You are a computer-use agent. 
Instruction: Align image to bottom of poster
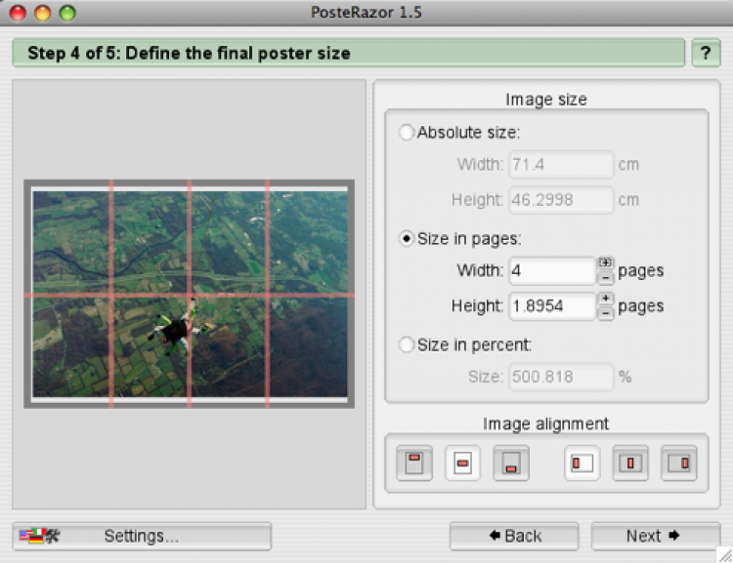tap(510, 462)
